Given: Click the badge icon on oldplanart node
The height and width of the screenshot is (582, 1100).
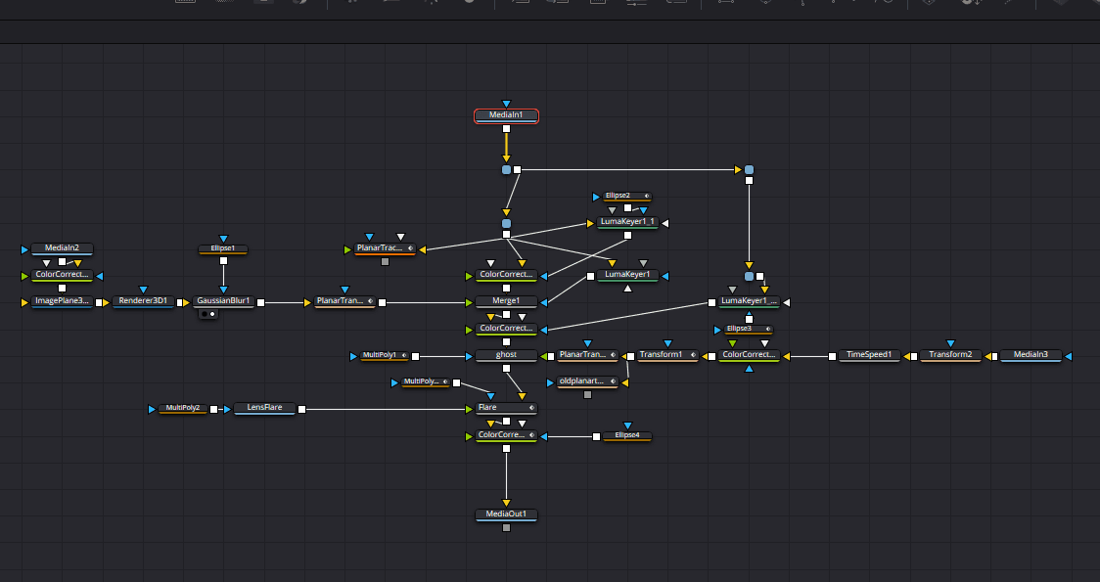Looking at the screenshot, I should click(613, 382).
